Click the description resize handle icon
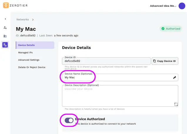 [176, 104]
